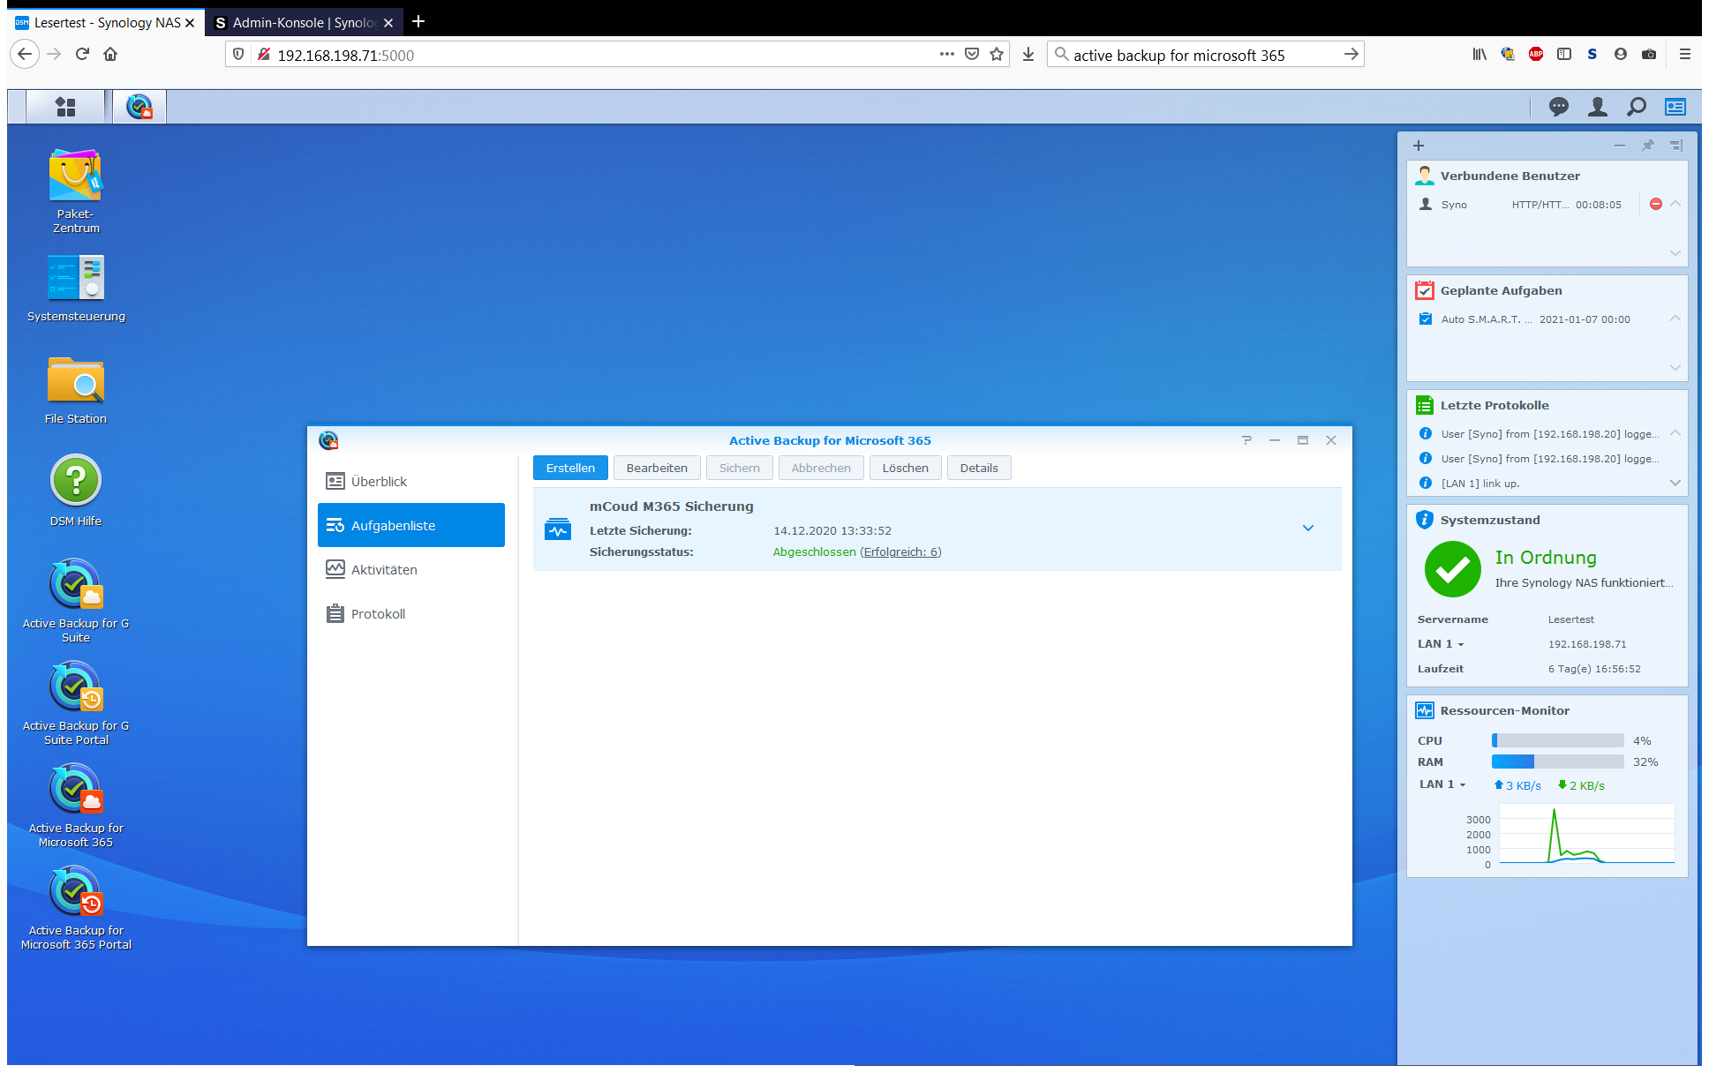The image size is (1709, 1073).
Task: Open the user options person icon
Action: pos(1598,107)
